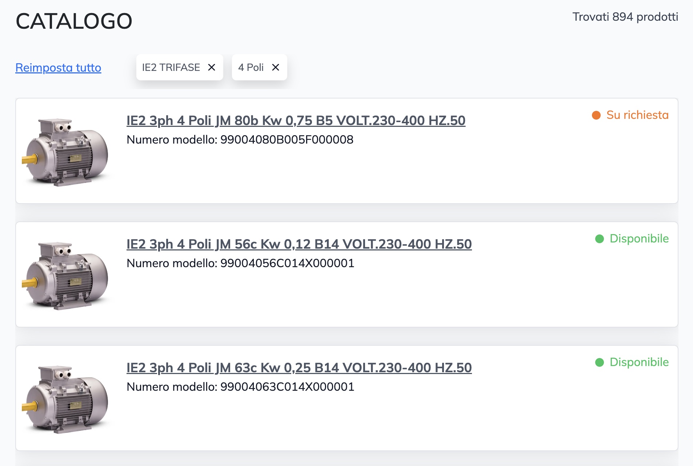Screen dimensions: 693x466
Task: Click the Reimposta tutto link
Action: pyautogui.click(x=58, y=68)
